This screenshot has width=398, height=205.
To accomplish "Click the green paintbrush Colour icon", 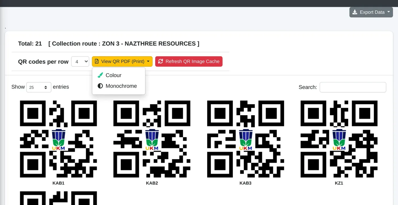I will 100,75.
